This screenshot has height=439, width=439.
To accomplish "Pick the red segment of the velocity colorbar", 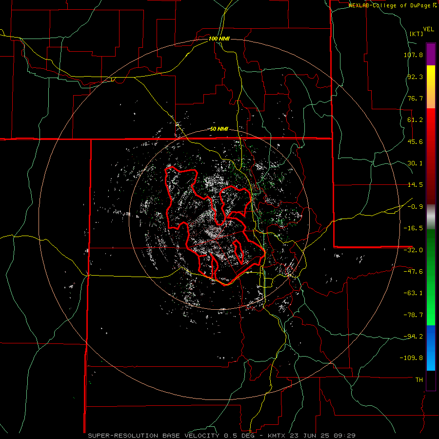I will 431,156.
